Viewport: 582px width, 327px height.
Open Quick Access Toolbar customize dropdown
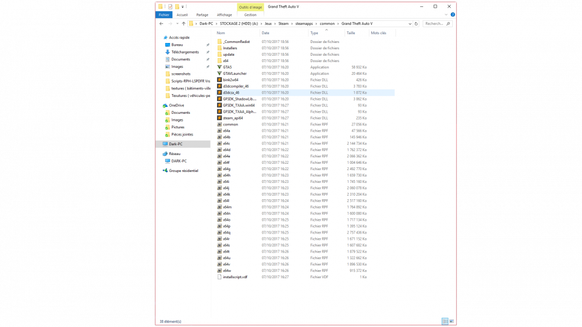tap(183, 6)
